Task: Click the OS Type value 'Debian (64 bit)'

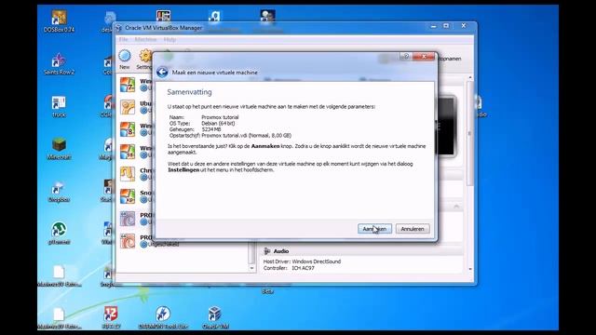Action: pos(218,123)
